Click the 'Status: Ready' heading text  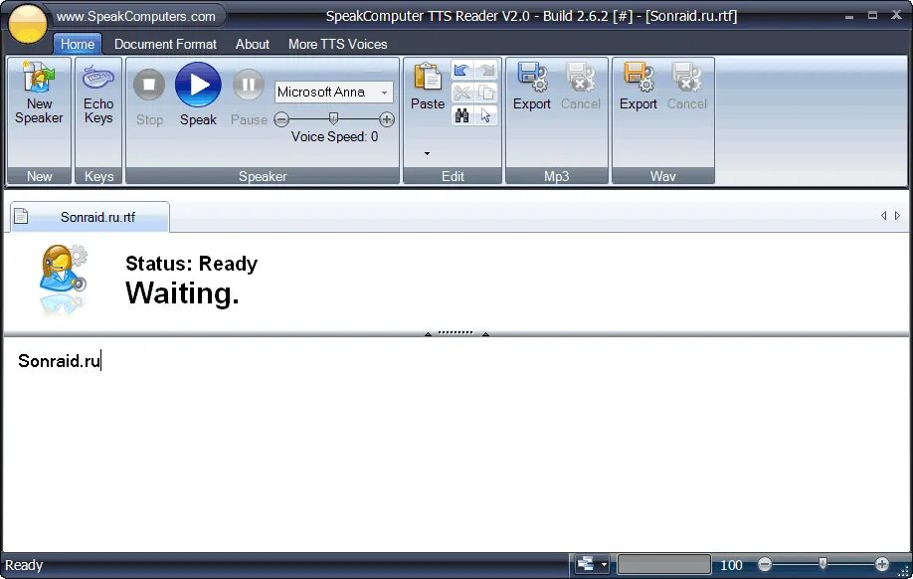[x=192, y=264]
